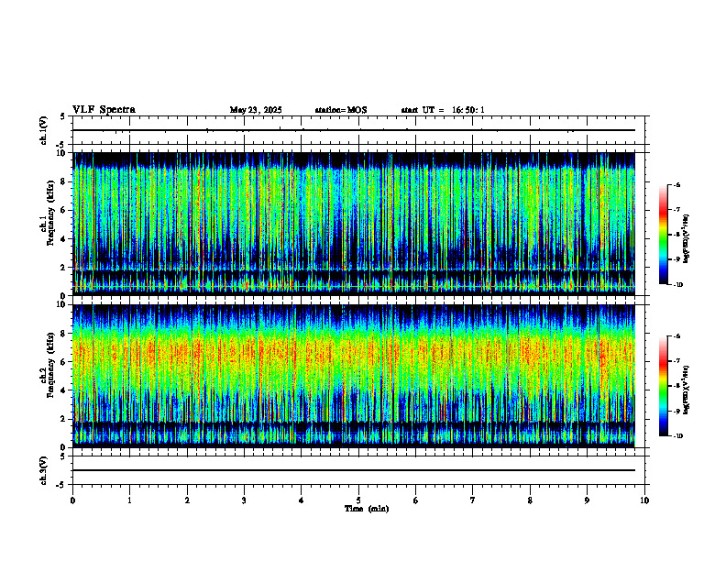Viewport: 726px width, 561px height.
Task: Click time axis tick label "4"
Action: point(302,500)
